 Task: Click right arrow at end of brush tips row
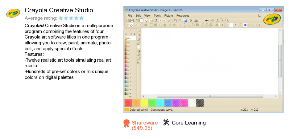point(260,25)
